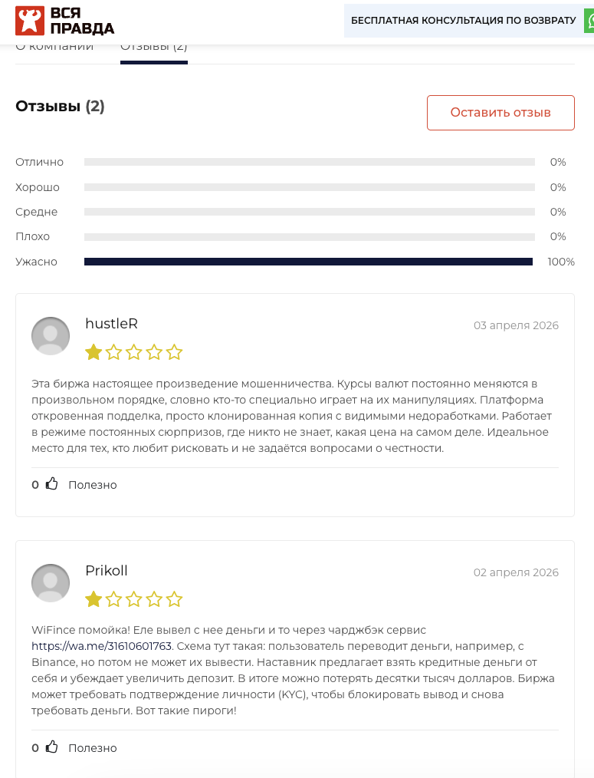Click the hustleR username
Viewport: 594px width, 778px height.
pos(112,324)
